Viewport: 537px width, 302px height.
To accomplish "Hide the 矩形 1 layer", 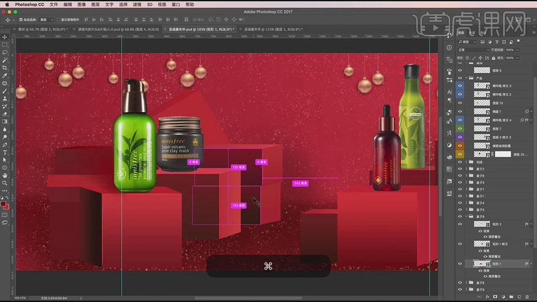I will (x=460, y=264).
